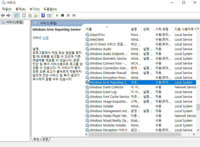Switch to the 표준 tab
This screenshot has width=200, height=147.
point(45,139)
